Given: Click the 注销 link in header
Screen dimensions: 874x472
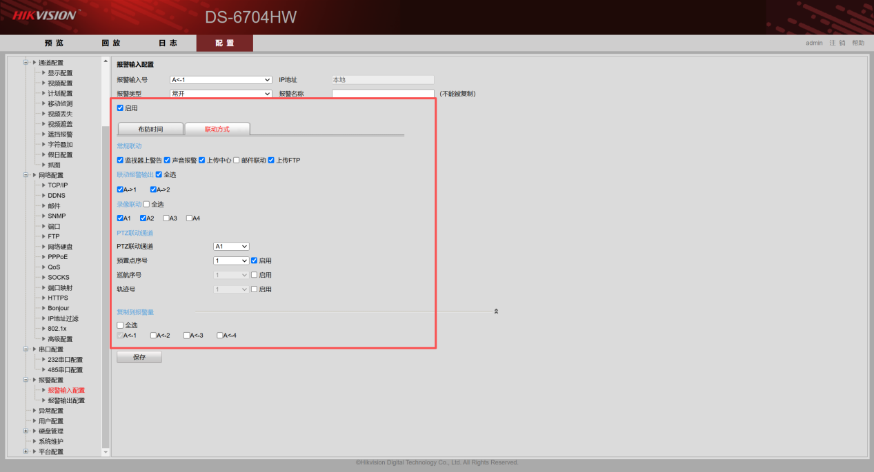Looking at the screenshot, I should click(837, 43).
